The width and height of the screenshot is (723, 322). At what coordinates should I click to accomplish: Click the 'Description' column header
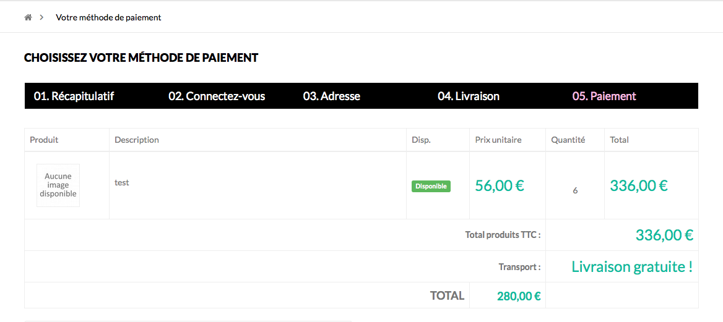(136, 140)
